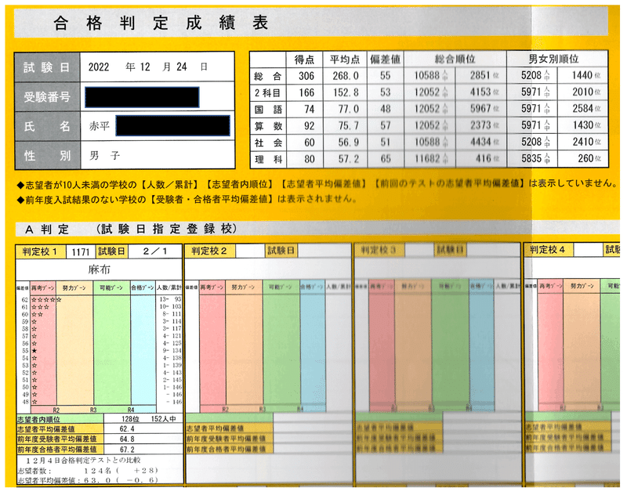627x495 pixels.
Task: Select exam date 2/1 for 判定校1
Action: pos(155,251)
